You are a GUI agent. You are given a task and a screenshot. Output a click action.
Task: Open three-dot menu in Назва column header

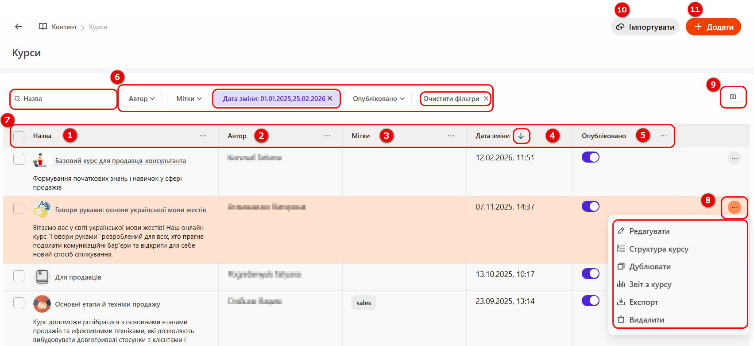203,136
